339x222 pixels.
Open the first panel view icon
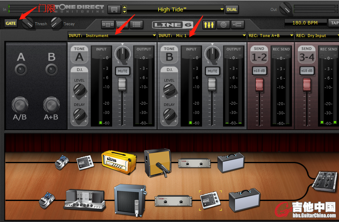point(108,25)
